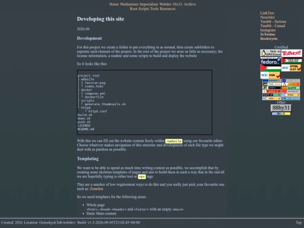Go to the Home page

[114, 5]
